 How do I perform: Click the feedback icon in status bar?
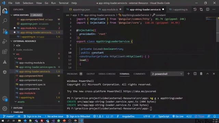point(209,116)
